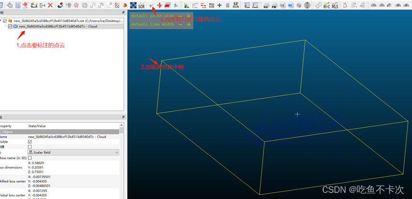Click the brown icon right of CC
The image size is (412, 199).
coord(126,5)
